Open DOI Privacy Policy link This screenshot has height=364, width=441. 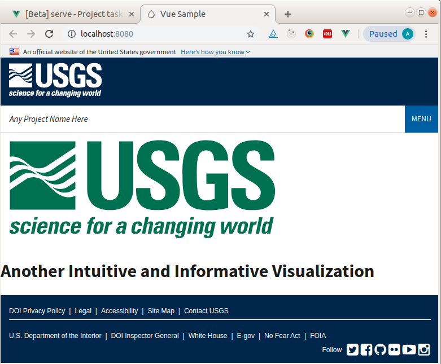(37, 311)
